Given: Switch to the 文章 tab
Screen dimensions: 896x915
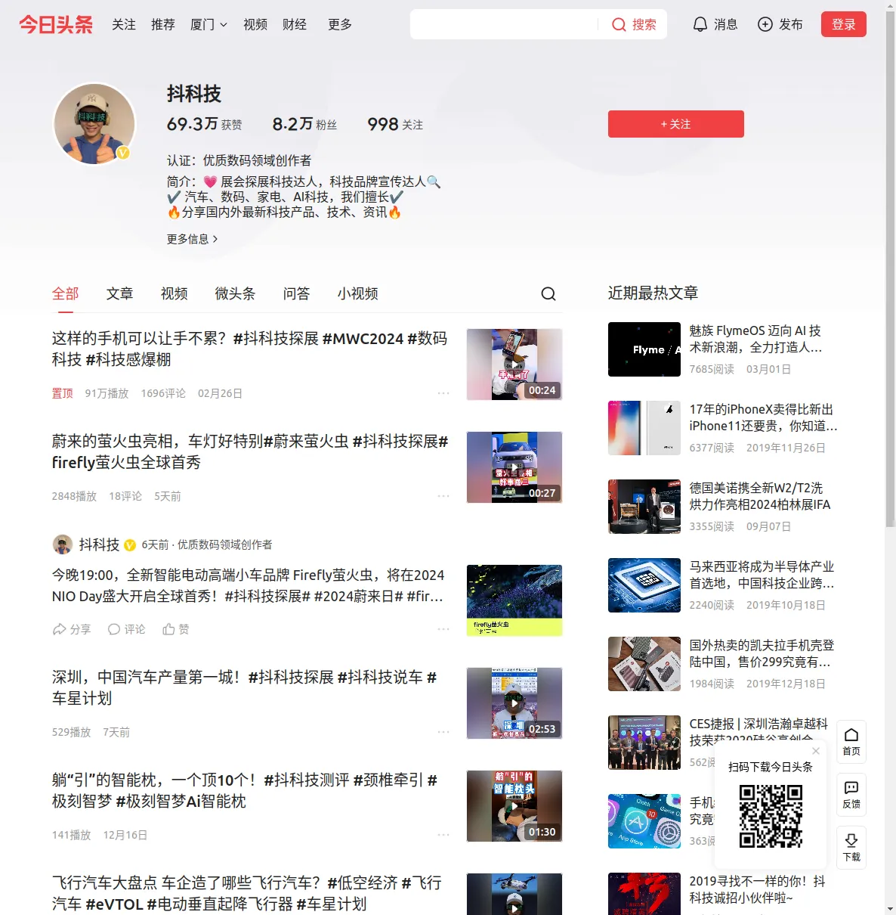Looking at the screenshot, I should (120, 293).
